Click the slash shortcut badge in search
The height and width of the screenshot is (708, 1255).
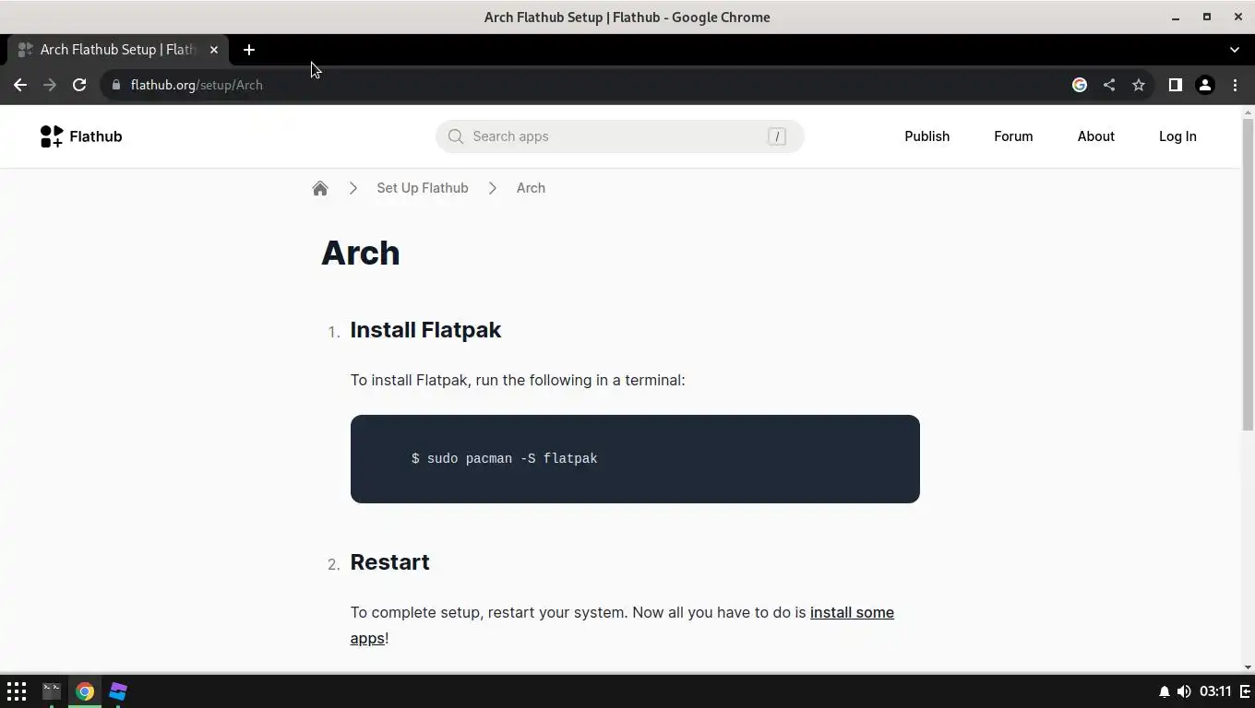click(x=777, y=136)
